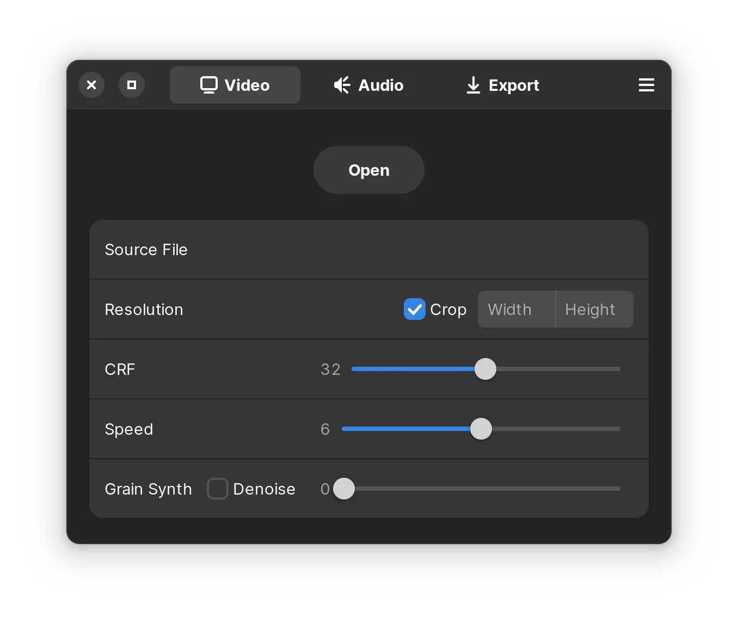The image size is (738, 617).
Task: Open the hamburger main menu
Action: click(646, 85)
